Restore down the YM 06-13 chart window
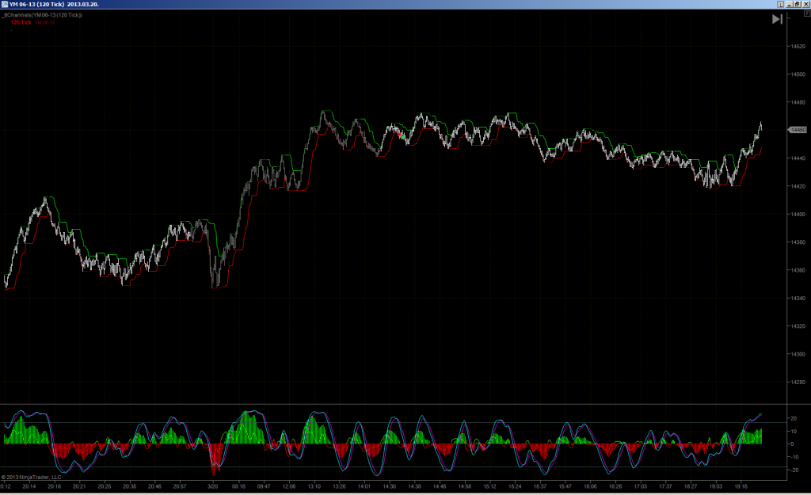The image size is (811, 495). [x=797, y=4]
